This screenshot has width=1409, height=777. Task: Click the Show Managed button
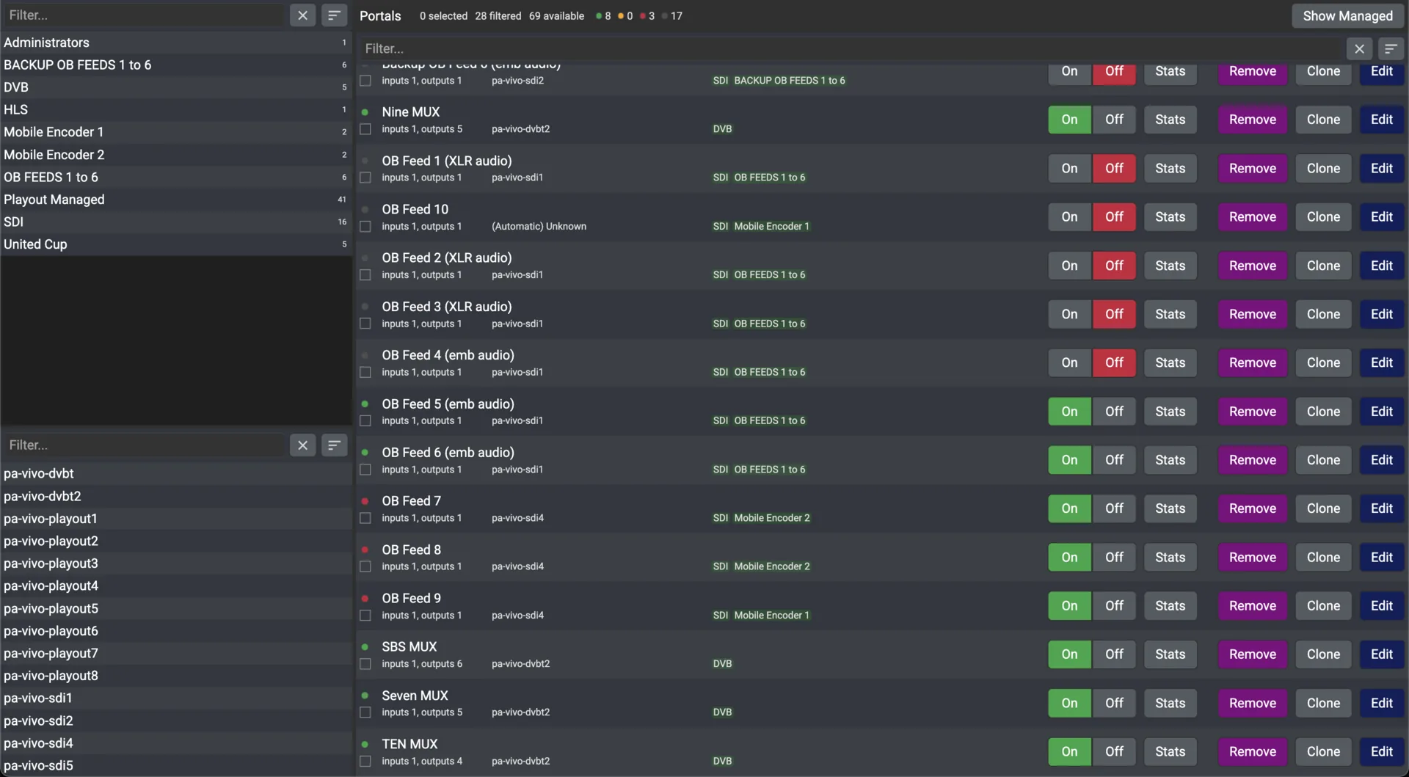tap(1347, 16)
